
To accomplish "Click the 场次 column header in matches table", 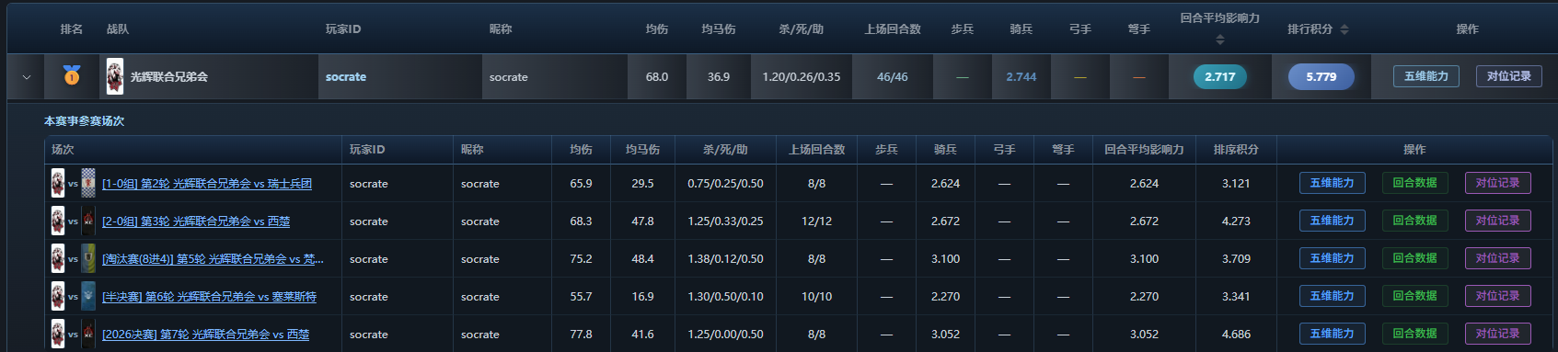I will [x=63, y=150].
